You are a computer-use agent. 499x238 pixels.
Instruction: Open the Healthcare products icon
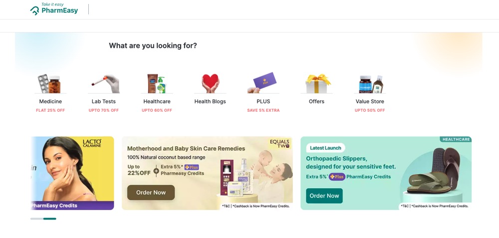157,84
